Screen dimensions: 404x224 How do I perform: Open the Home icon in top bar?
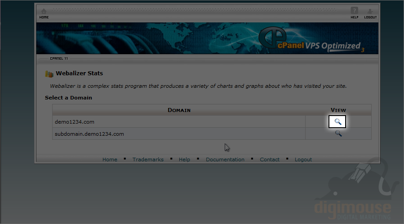click(x=44, y=11)
